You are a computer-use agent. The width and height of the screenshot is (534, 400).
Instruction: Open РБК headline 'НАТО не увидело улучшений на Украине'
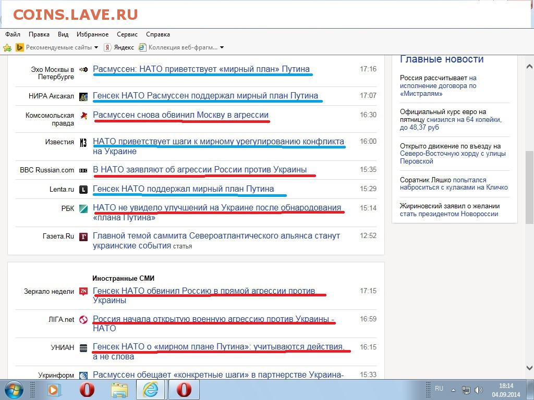(217, 213)
